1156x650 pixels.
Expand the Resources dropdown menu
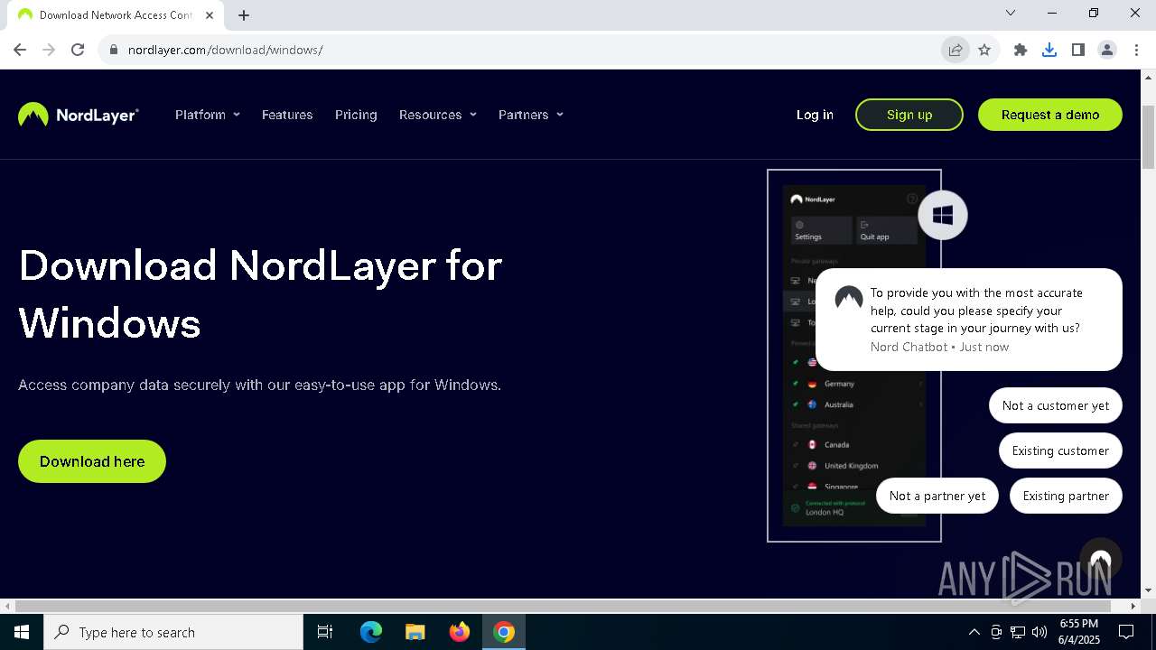(x=438, y=115)
